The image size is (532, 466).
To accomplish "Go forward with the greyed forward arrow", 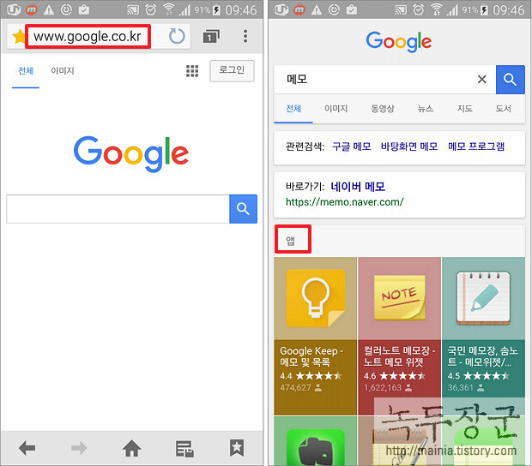I will tap(79, 448).
